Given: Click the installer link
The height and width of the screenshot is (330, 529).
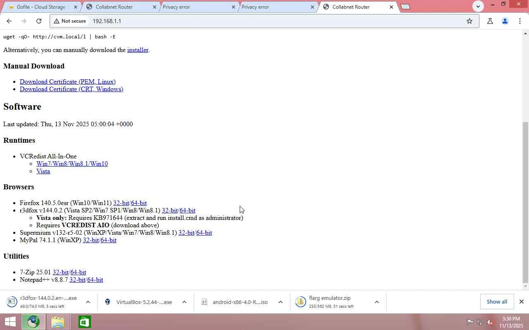Looking at the screenshot, I should tap(138, 50).
